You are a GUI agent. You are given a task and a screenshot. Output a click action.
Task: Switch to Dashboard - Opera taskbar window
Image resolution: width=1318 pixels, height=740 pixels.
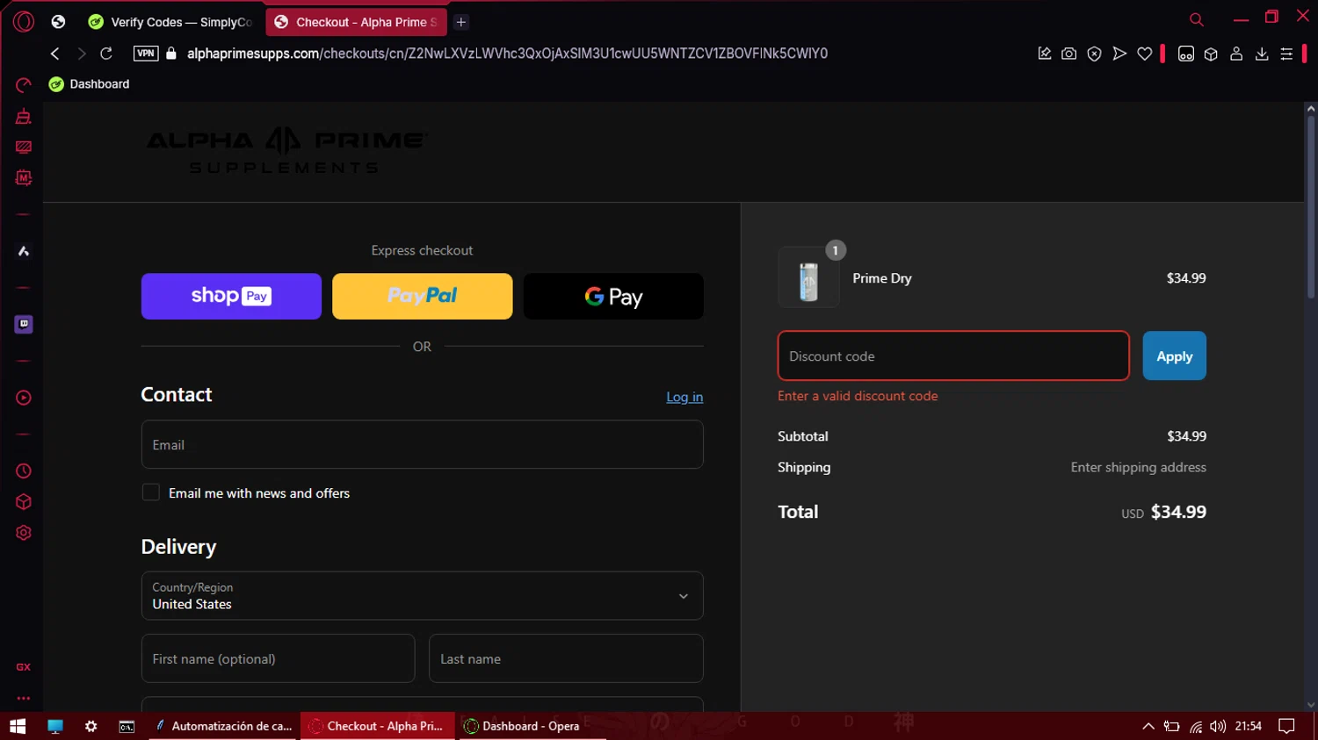click(531, 726)
